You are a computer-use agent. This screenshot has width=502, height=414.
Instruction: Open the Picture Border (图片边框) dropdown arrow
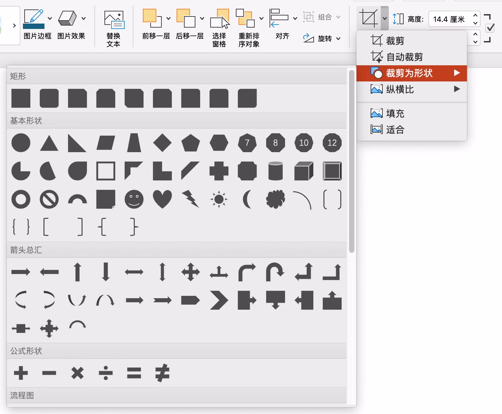click(x=50, y=19)
